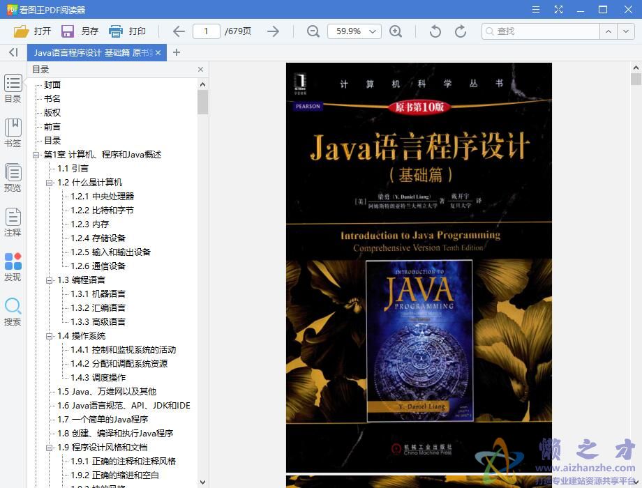
Task: Open section 1.4.2 分配和调配系统资源
Action: [119, 364]
